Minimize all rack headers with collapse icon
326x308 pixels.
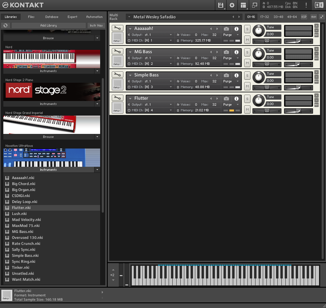pos(322,17)
